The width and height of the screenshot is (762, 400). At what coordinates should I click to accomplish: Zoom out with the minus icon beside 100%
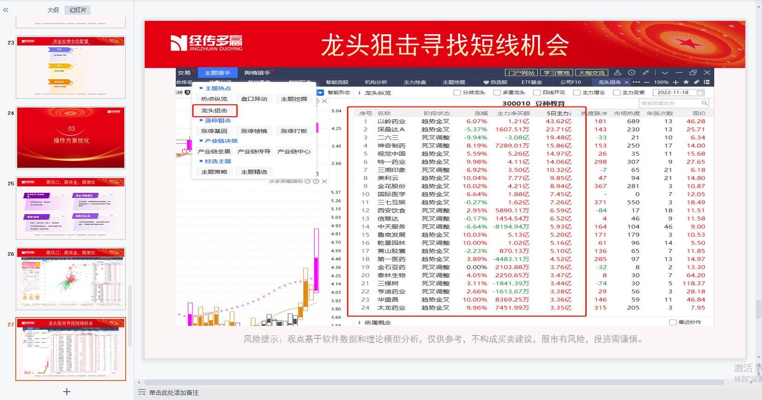647,82
